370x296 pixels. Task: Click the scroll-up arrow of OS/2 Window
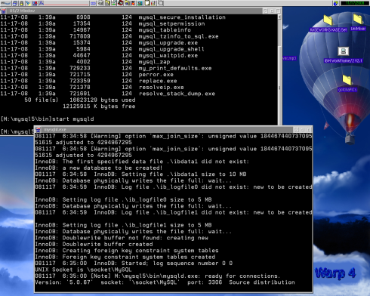279,17
